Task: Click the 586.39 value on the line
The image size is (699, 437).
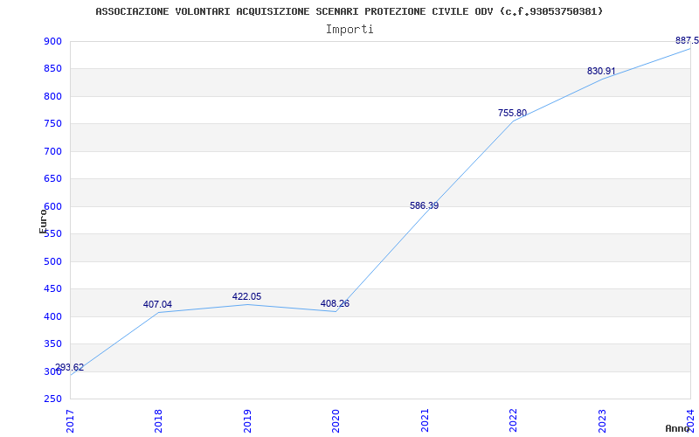Action: point(424,206)
